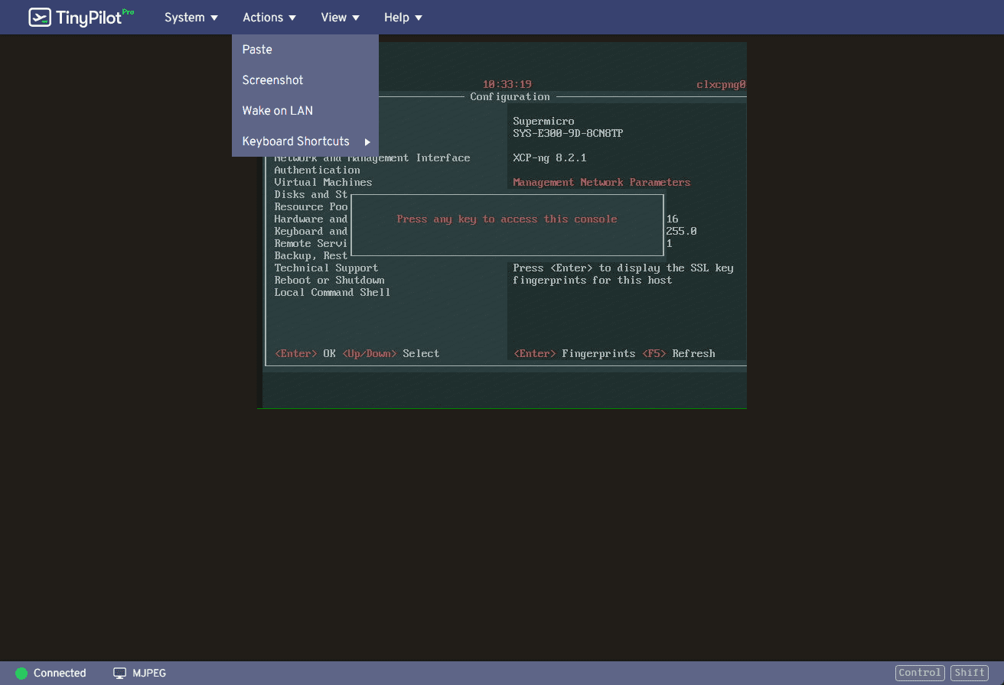Click the Connected status indicator
Screen dimensions: 1004x685
coord(51,673)
